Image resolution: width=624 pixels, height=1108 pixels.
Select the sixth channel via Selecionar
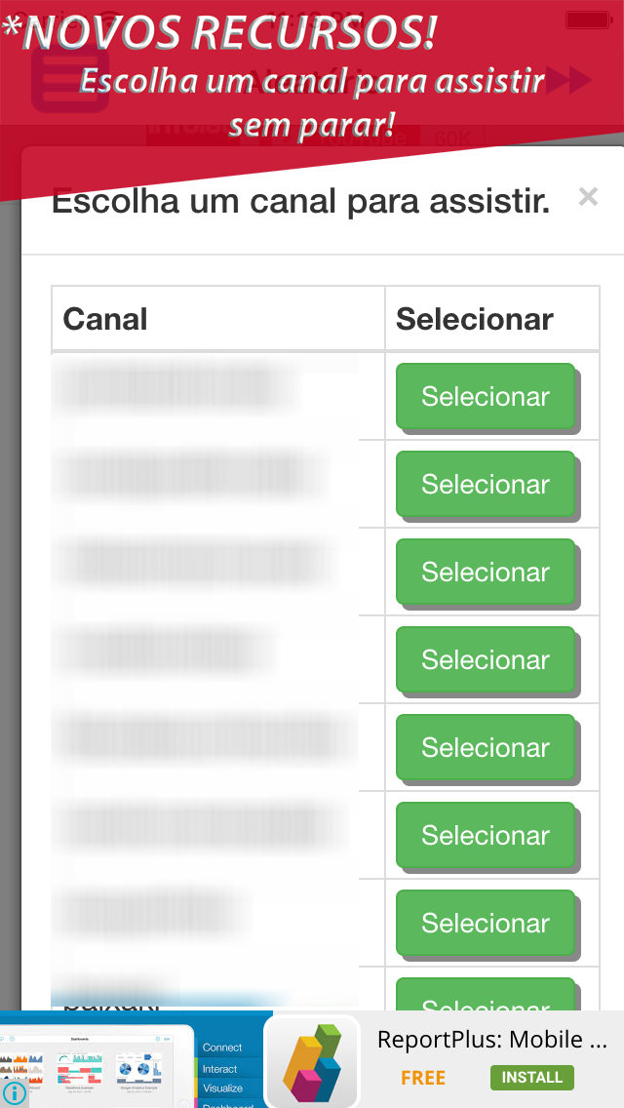pos(485,835)
